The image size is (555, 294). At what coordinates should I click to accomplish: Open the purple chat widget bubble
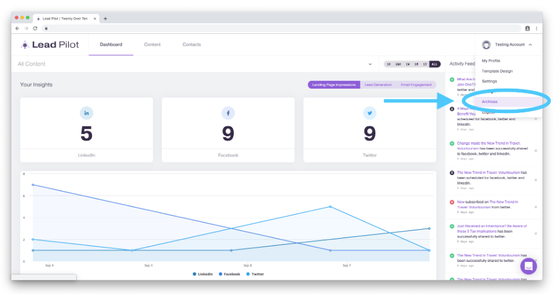click(528, 265)
